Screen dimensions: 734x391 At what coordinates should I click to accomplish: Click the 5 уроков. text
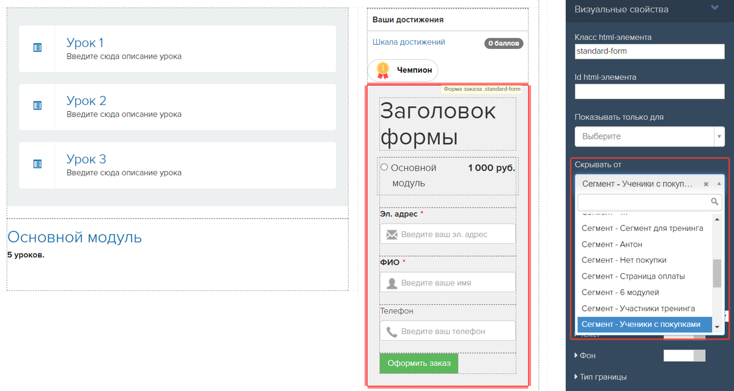[26, 255]
